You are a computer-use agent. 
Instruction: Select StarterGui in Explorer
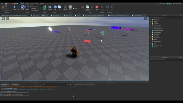point(156,34)
